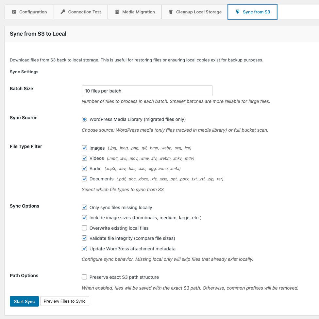The height and width of the screenshot is (319, 319).
Task: Disable the Audio file type filter
Action: [84, 169]
